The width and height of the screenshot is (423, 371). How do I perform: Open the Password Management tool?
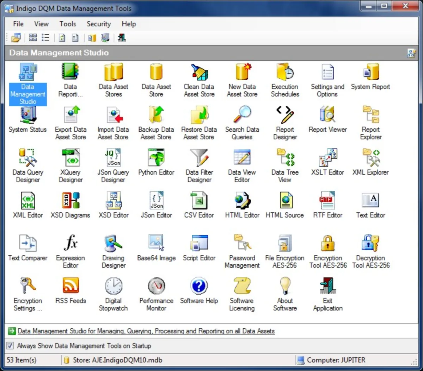pyautogui.click(x=242, y=243)
